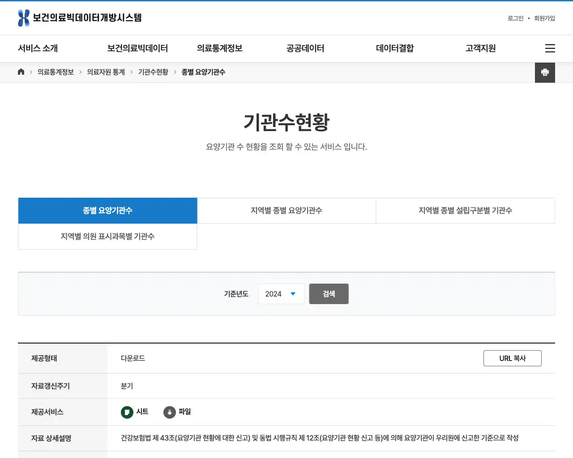Open the 고객지원 menu

(x=481, y=48)
